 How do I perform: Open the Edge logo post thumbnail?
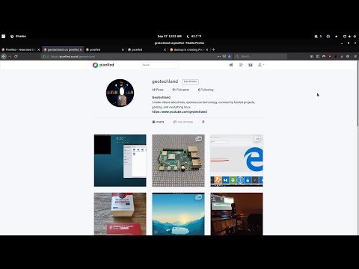tap(236, 161)
